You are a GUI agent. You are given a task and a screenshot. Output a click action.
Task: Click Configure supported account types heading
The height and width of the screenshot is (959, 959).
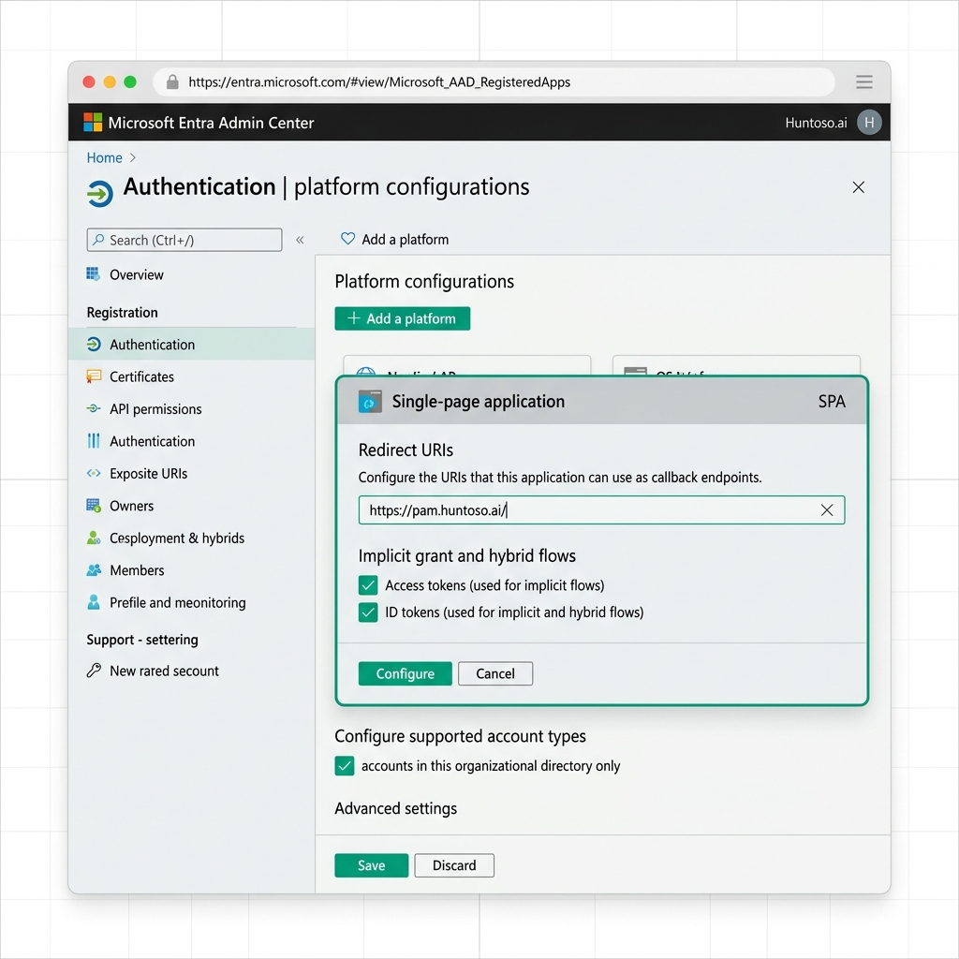click(460, 736)
